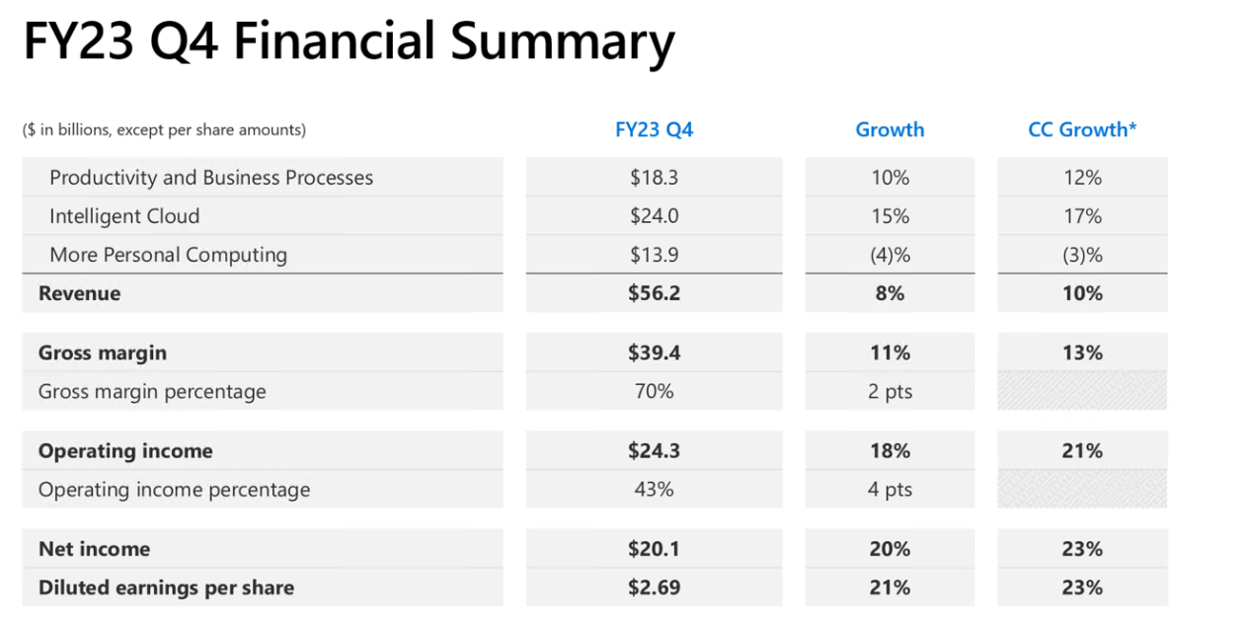Select the $56.2 revenue value
The height and width of the screenshot is (627, 1245).
[x=654, y=293]
